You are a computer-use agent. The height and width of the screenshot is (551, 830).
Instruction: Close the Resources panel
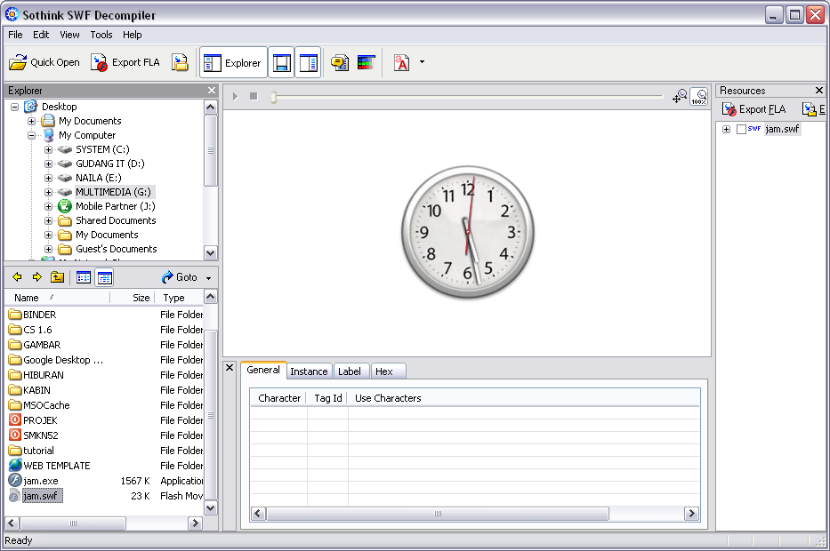pos(819,91)
